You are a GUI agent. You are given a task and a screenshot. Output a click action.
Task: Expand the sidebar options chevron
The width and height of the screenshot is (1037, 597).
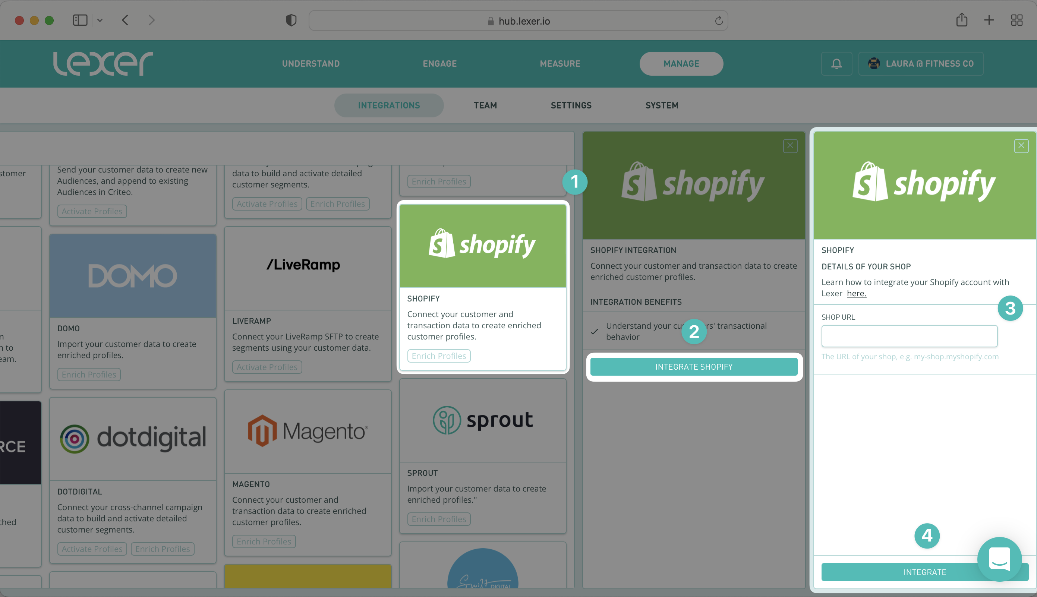100,20
